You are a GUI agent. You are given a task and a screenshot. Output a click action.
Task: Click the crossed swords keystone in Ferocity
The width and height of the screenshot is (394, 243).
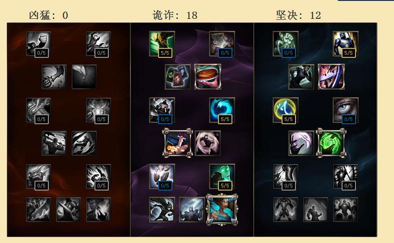(68, 209)
